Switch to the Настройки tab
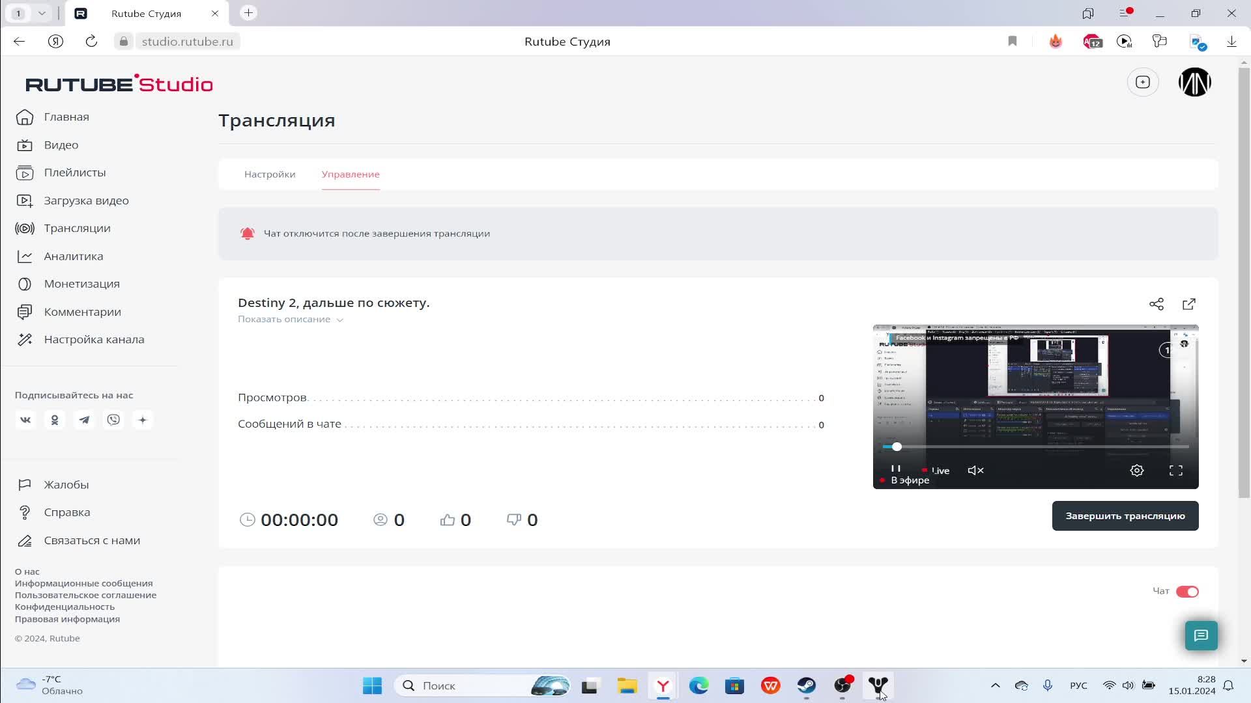This screenshot has height=703, width=1251. (x=270, y=174)
